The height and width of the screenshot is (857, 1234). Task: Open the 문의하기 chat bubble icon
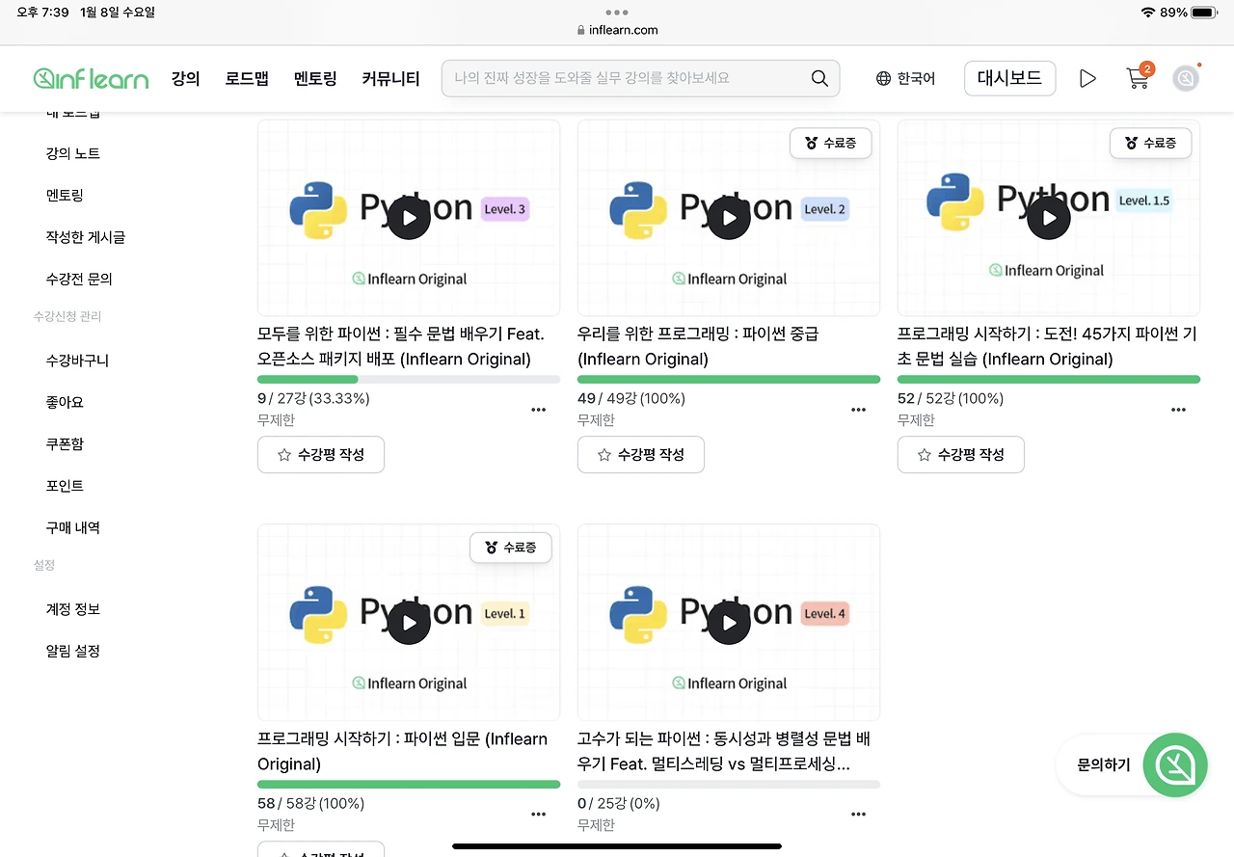(1175, 765)
